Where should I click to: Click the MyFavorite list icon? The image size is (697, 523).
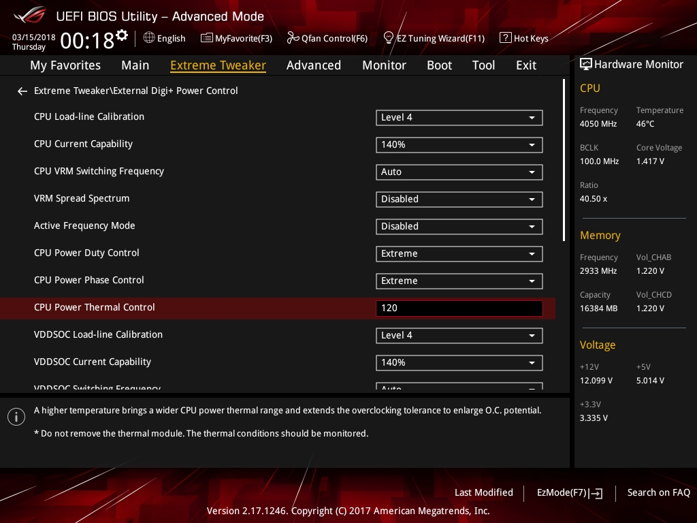coord(207,38)
